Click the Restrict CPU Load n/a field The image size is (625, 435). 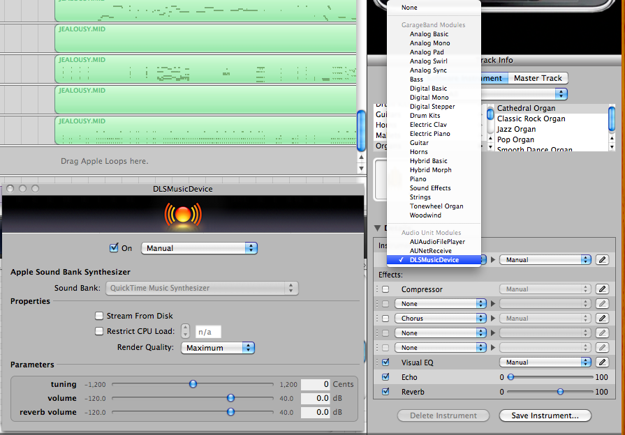208,332
